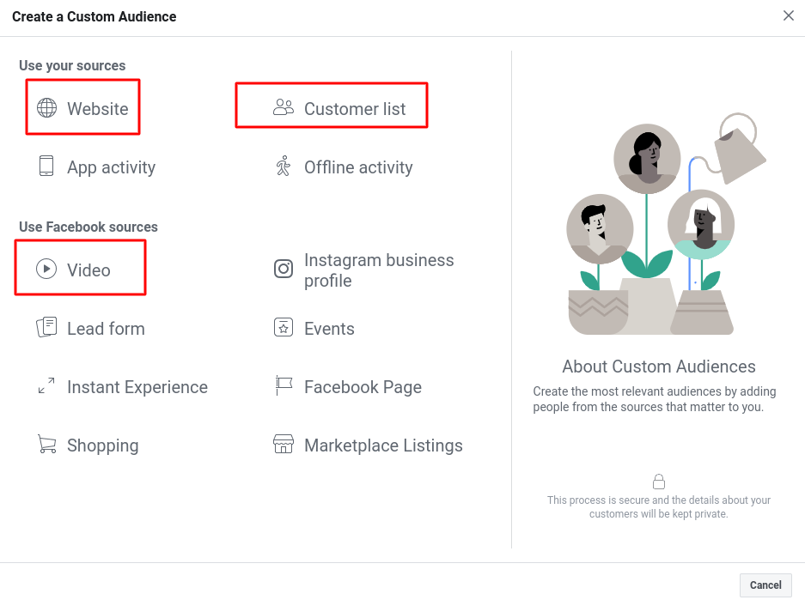
Task: Choose the Customer list source
Action: pos(355,109)
